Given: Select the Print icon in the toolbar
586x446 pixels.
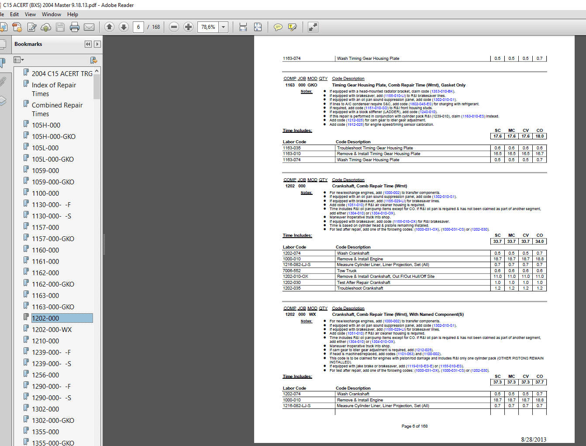Looking at the screenshot, I should 75,27.
